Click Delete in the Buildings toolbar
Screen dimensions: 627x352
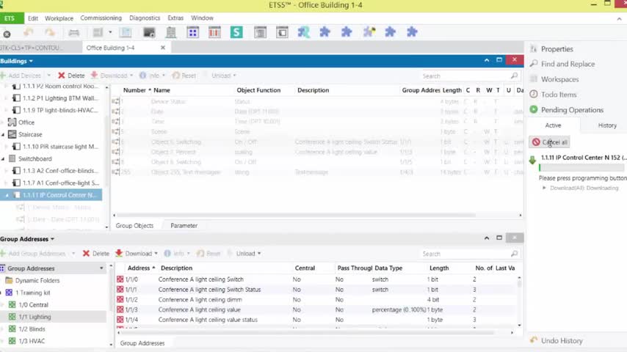click(71, 76)
